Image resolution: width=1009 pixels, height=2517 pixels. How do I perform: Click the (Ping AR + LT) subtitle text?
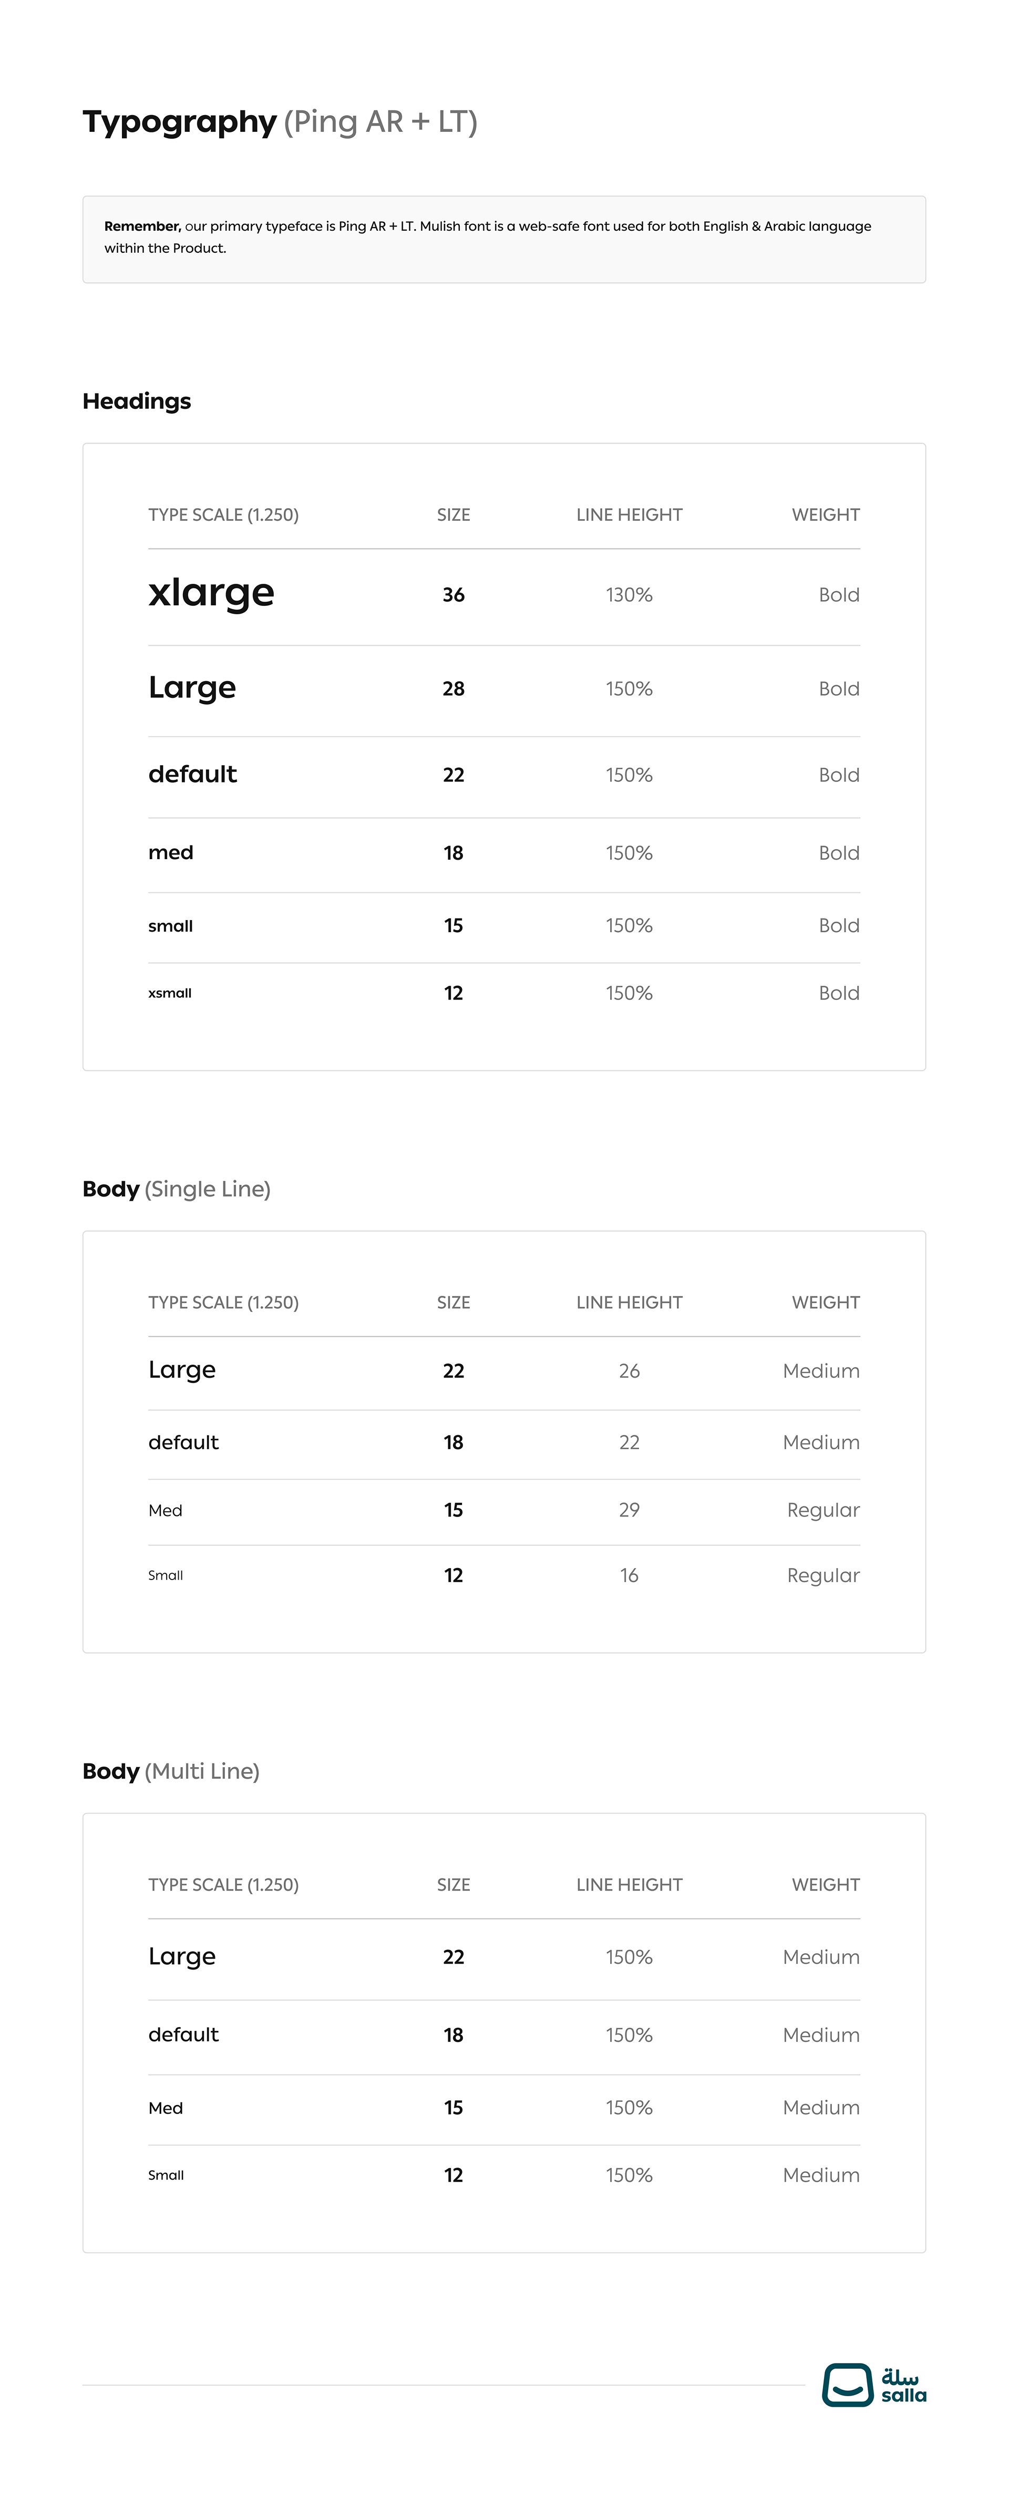tap(380, 122)
